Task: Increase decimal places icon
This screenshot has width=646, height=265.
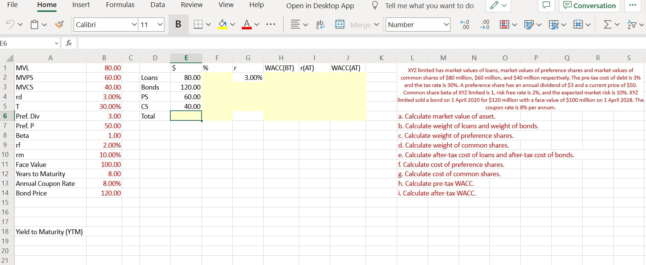Action: 485,25
